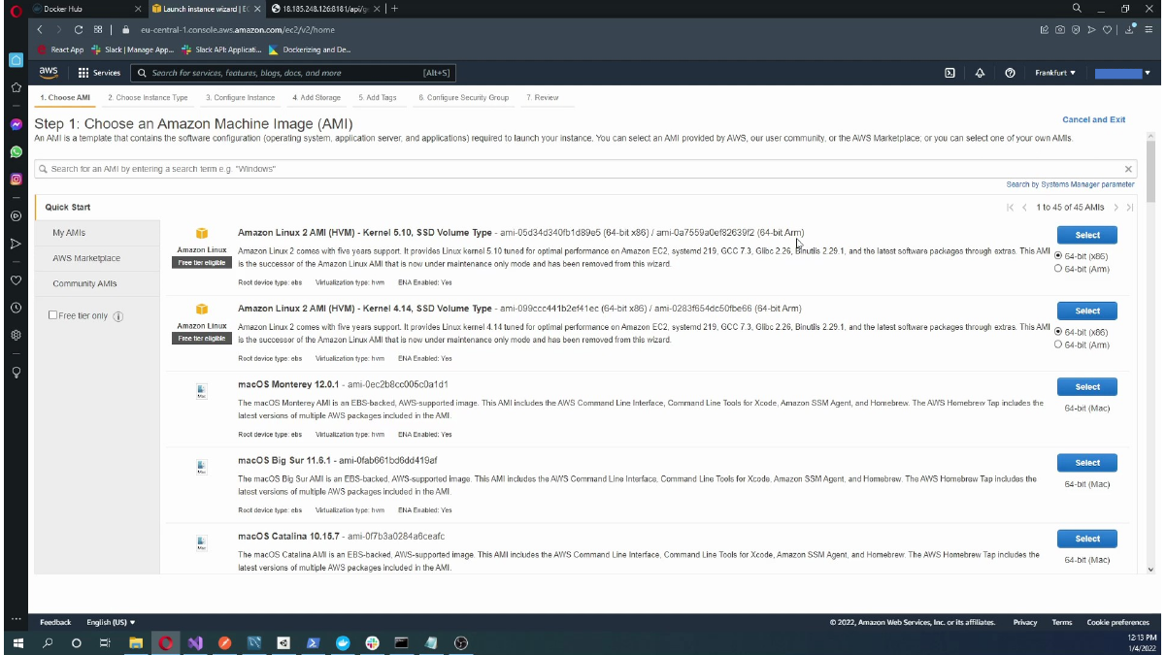Select macOS Monterey 12.0.1 AMI
This screenshot has width=1166, height=655.
click(x=1087, y=386)
